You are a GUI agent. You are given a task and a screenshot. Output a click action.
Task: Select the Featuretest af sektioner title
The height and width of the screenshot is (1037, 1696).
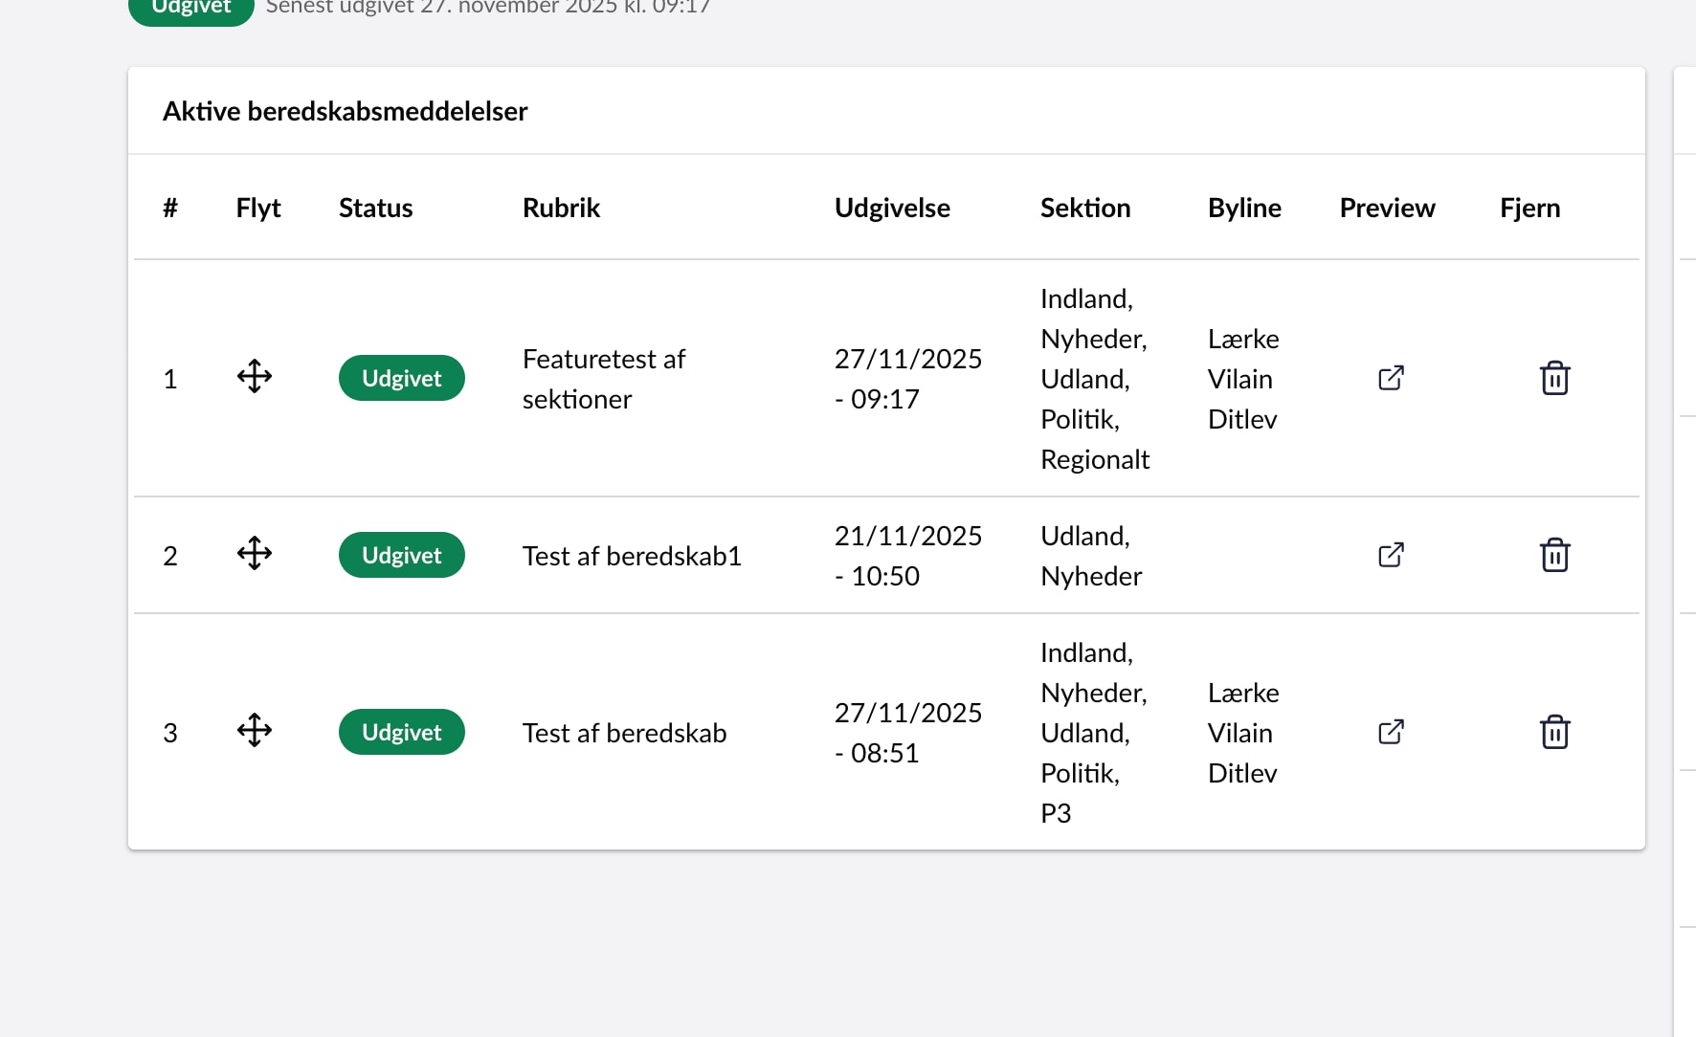pos(604,379)
